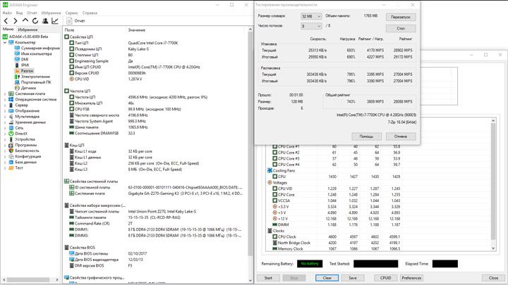Click the Command Rate (CR) field row

155,224
